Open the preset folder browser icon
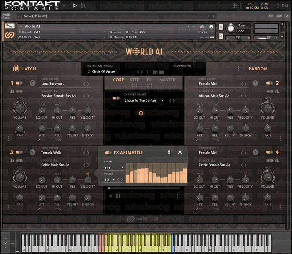Viewport: 292px width, 254px height. (x=162, y=72)
